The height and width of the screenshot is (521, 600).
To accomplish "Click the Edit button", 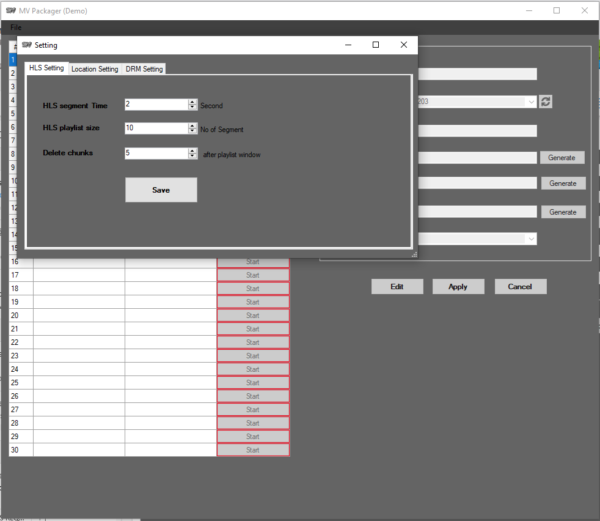I will coord(397,286).
